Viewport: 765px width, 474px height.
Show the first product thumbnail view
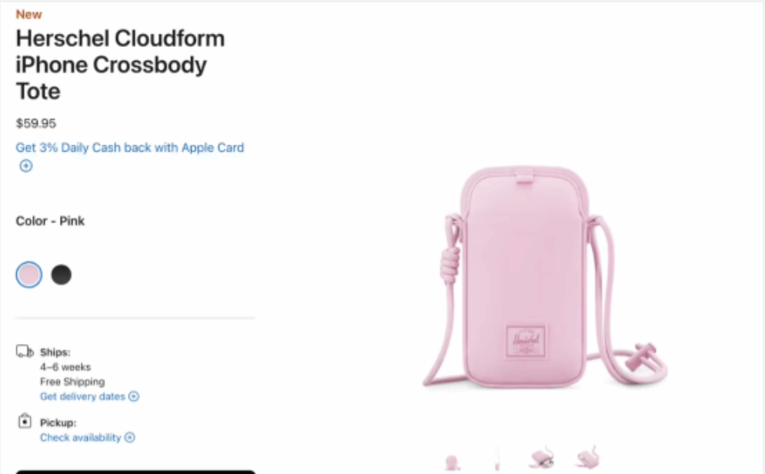pos(452,462)
